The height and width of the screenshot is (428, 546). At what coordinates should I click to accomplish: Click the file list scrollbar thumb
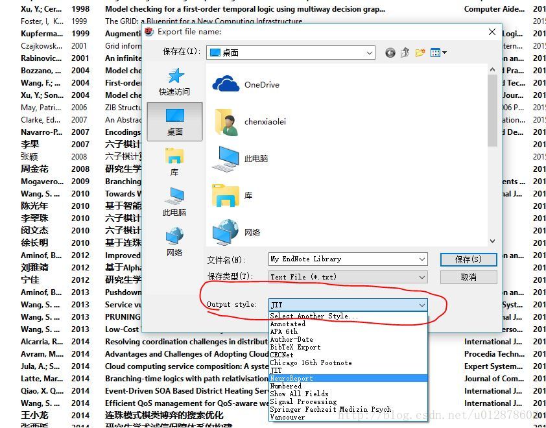(492, 110)
